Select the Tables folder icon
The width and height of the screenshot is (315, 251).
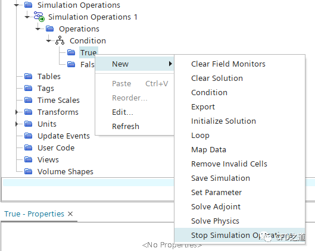(29, 76)
